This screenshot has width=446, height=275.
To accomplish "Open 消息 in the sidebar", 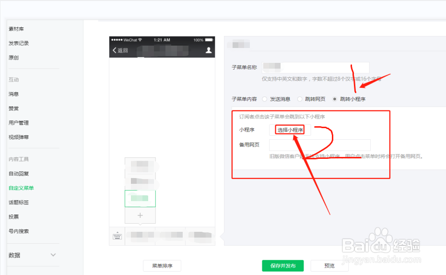I will (x=13, y=94).
